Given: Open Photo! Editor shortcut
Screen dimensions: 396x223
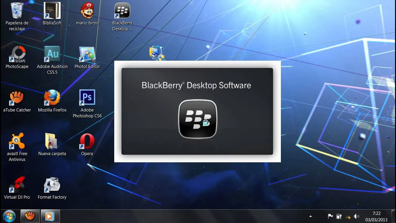Looking at the screenshot, I should click(87, 58).
